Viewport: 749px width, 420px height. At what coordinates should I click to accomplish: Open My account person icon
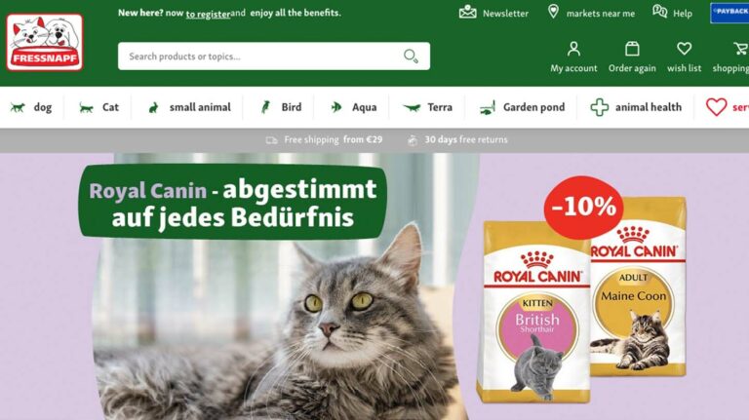[573, 49]
